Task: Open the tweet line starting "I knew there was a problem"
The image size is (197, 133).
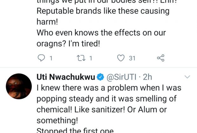Action: pos(109,88)
